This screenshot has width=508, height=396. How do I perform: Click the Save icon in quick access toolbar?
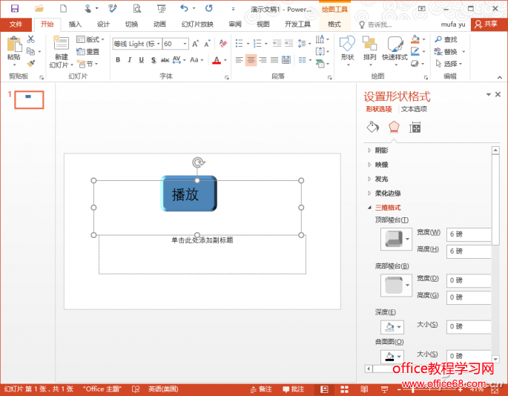click(14, 9)
